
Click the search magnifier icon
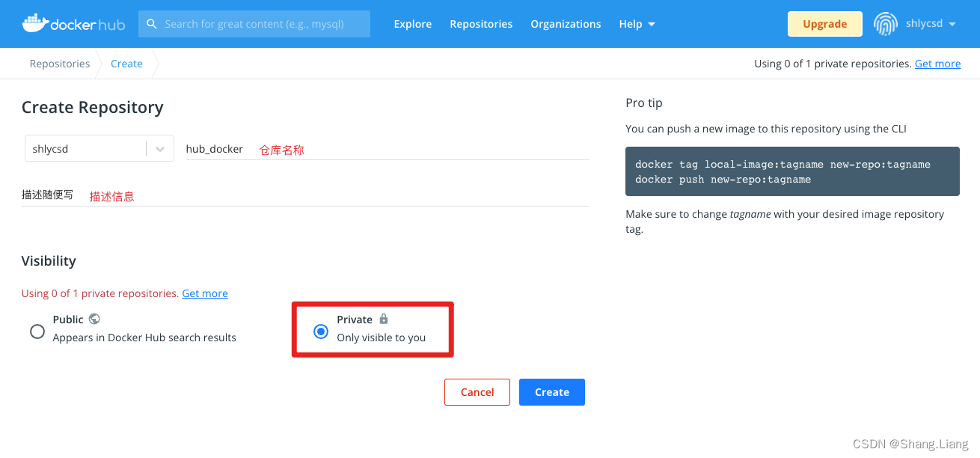(x=151, y=24)
